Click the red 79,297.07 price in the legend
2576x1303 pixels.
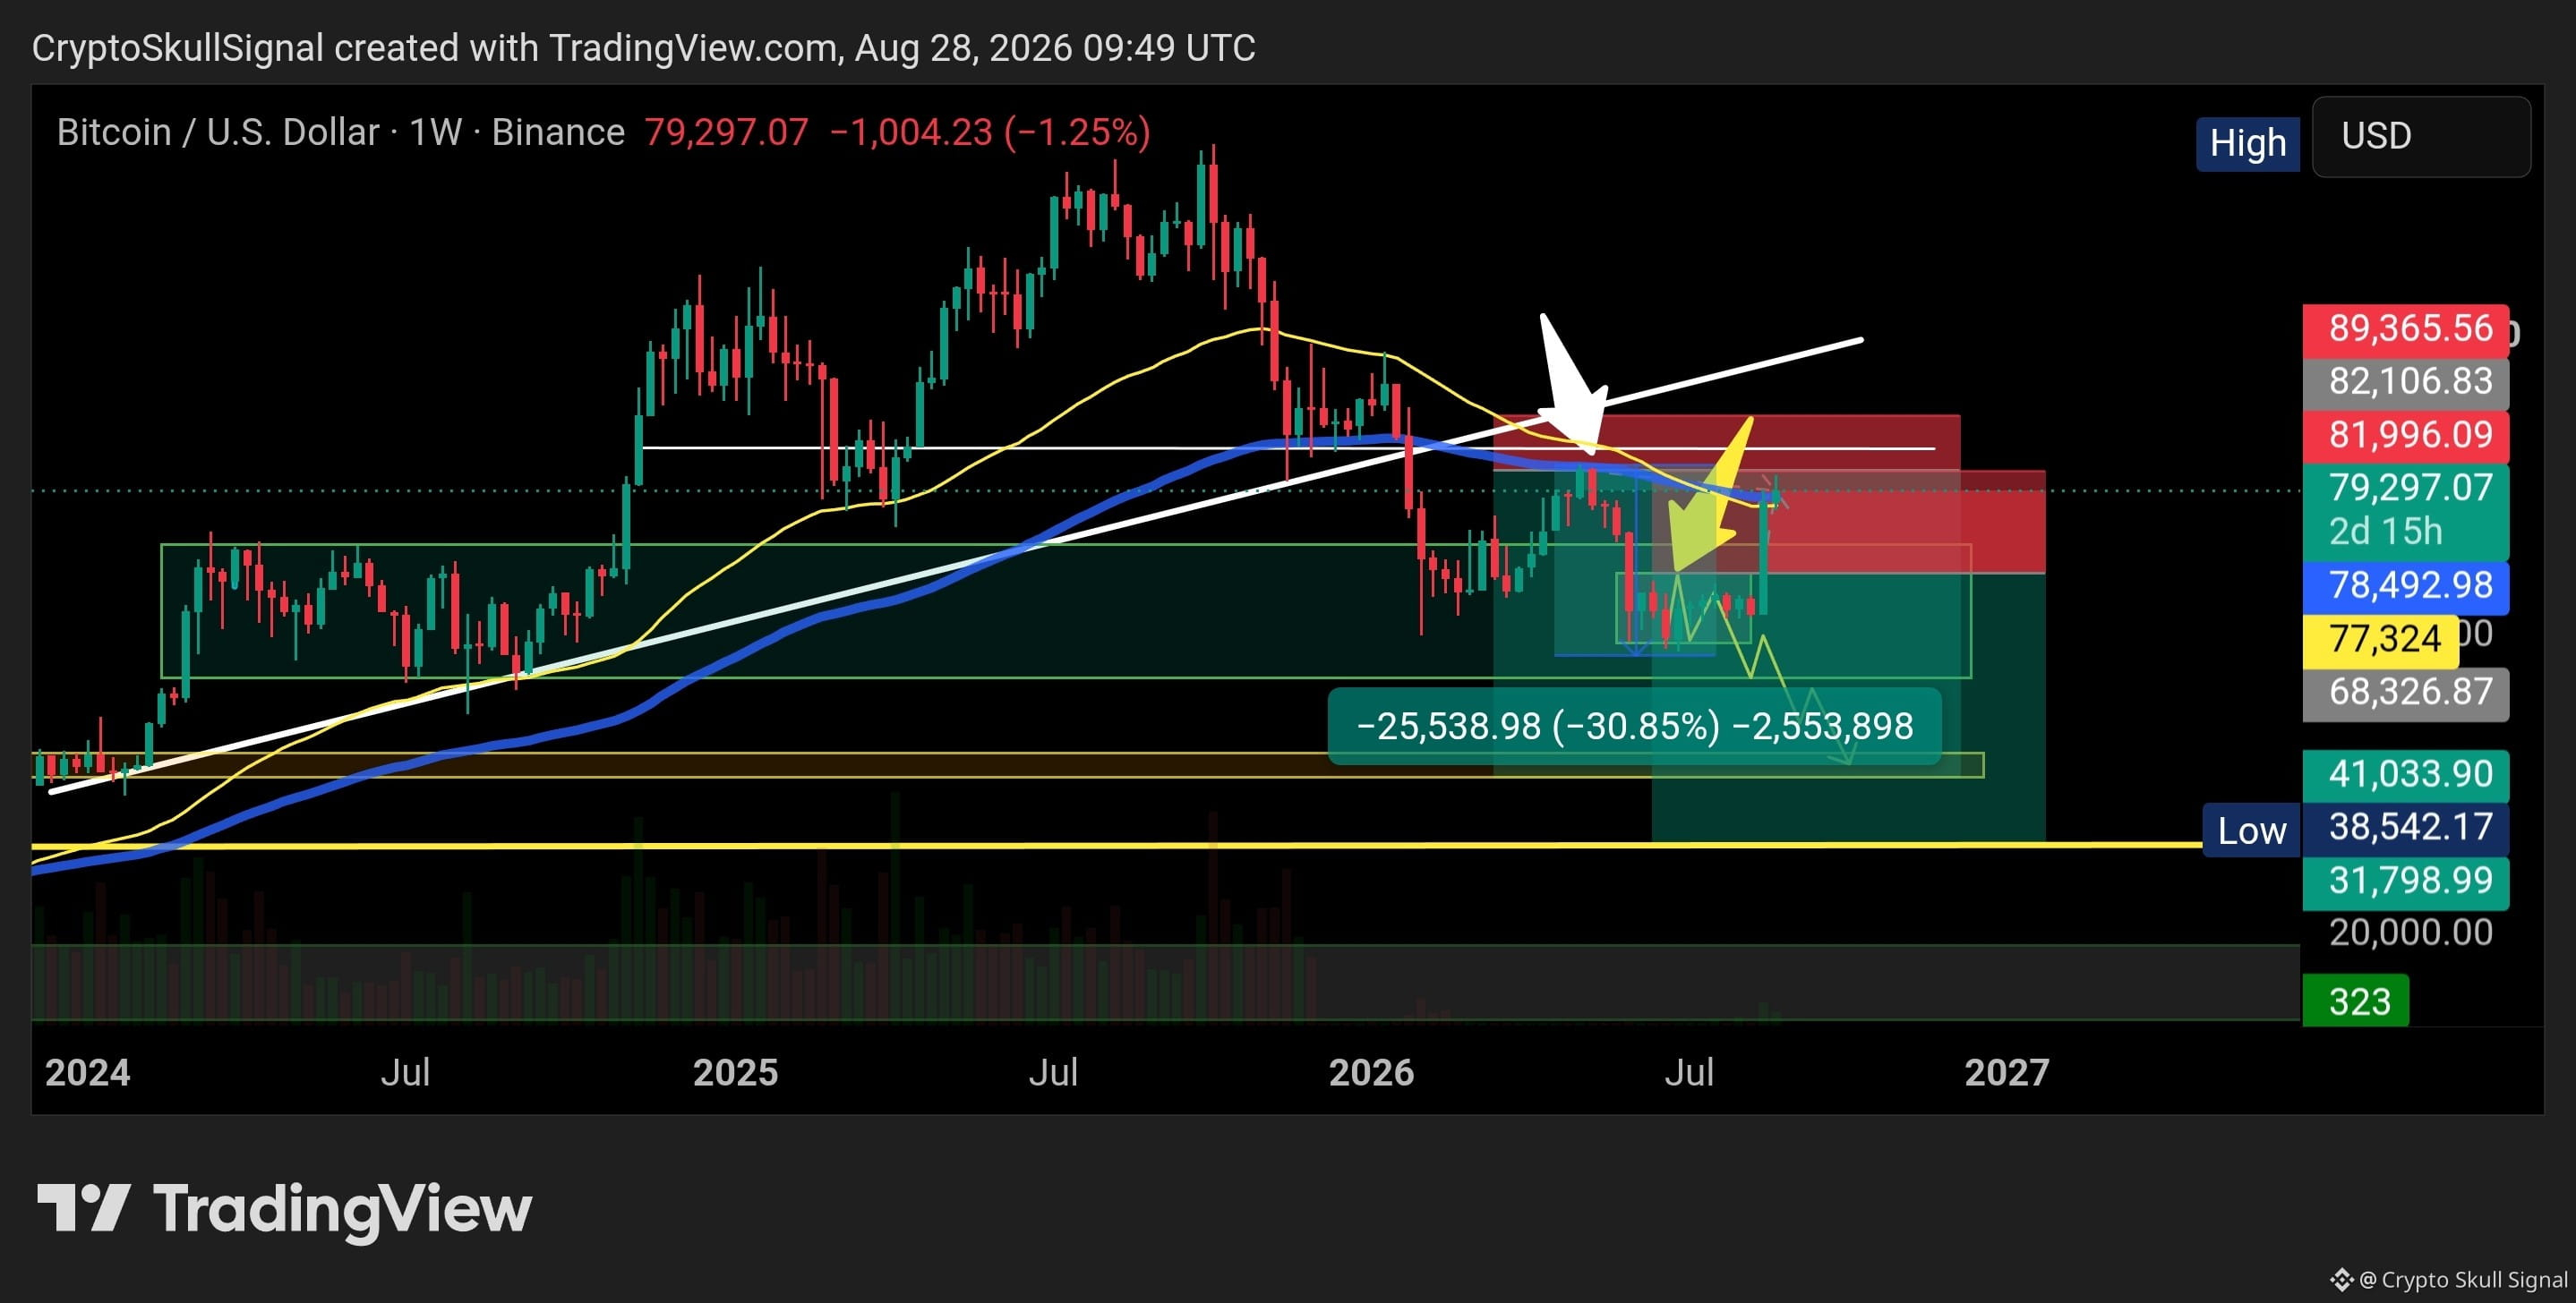726,132
